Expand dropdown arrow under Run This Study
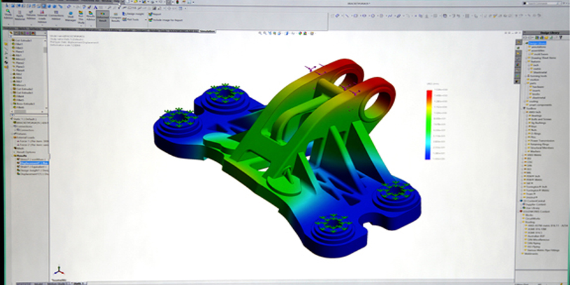Screen dimensions: 570x285 click(80, 26)
